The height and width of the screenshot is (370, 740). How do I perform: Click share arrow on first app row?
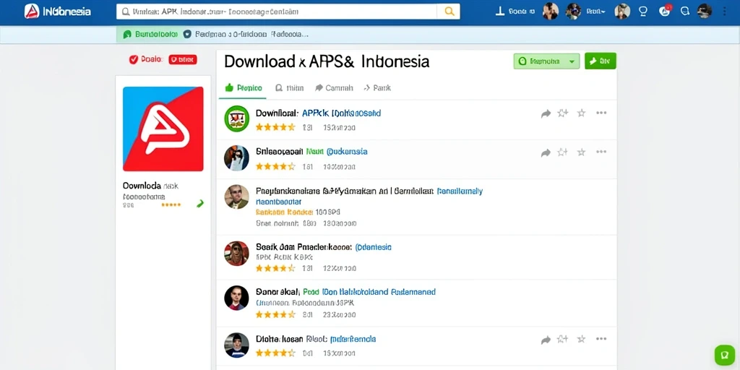[x=546, y=113]
